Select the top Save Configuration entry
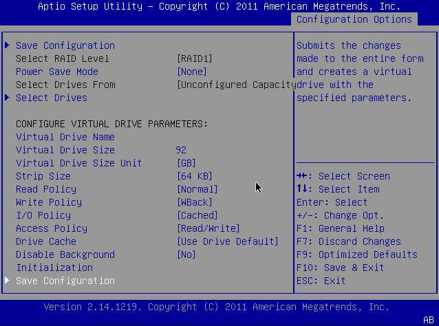Image resolution: width=439 pixels, height=326 pixels. [65, 45]
